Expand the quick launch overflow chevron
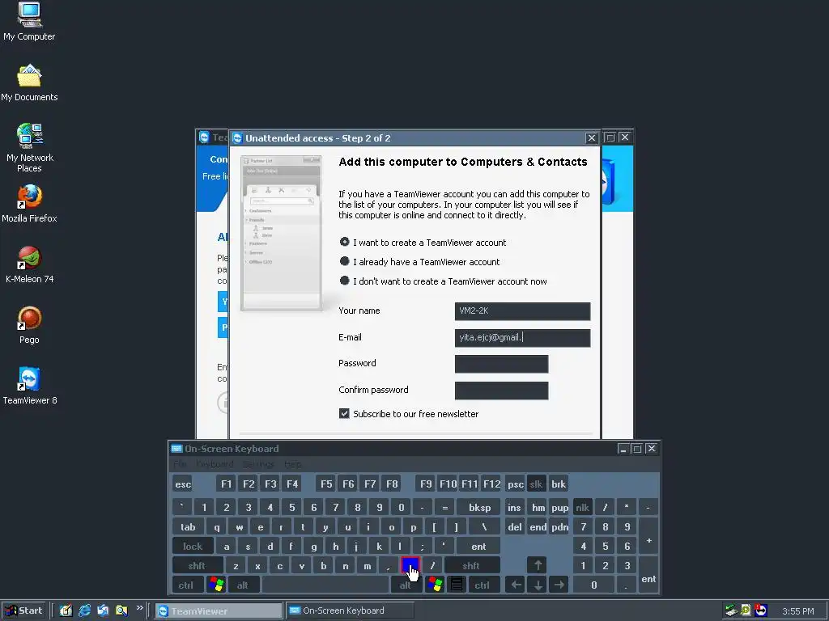This screenshot has height=621, width=829. click(x=139, y=608)
